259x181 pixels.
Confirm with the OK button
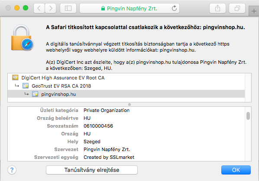click(236, 170)
